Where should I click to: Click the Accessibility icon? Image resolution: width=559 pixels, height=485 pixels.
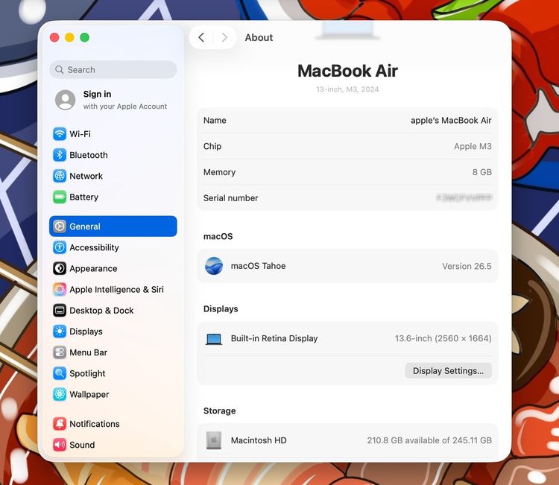(x=60, y=247)
